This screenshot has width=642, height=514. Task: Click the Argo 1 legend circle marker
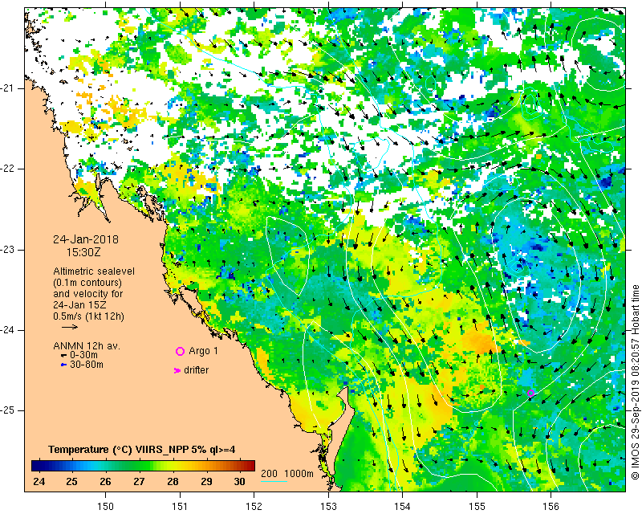[180, 351]
